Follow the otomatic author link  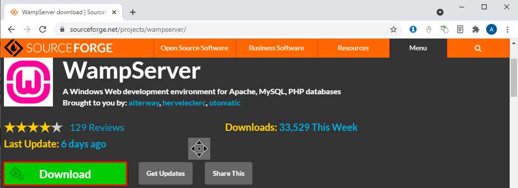225,103
